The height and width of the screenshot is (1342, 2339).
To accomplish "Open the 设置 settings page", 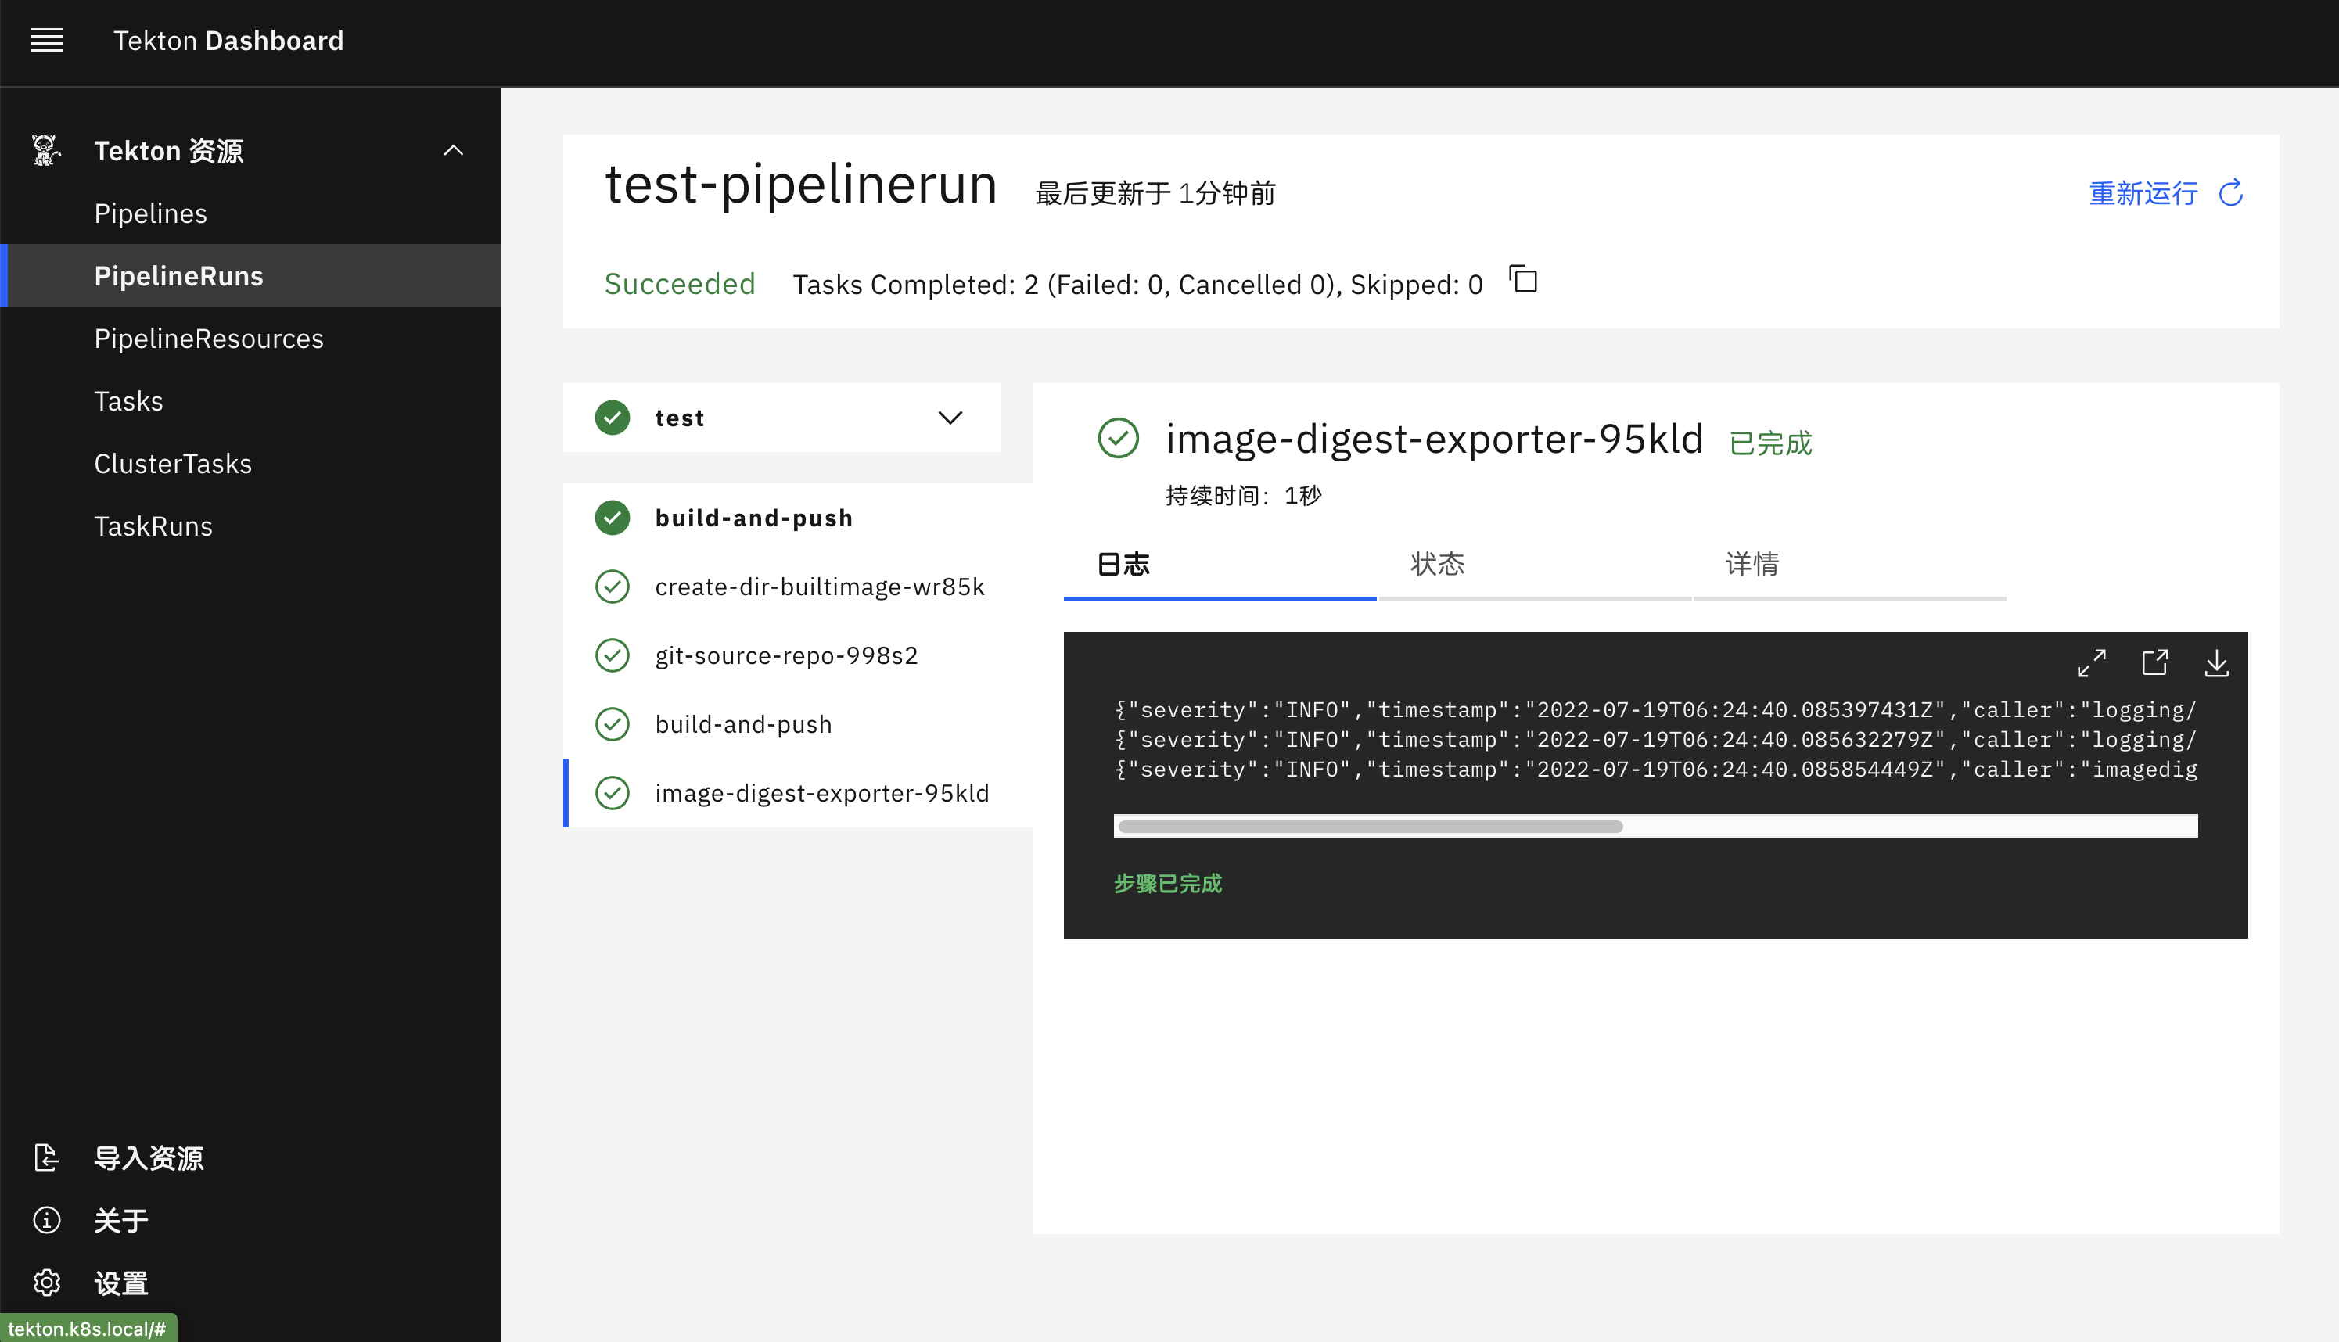I will [x=120, y=1283].
